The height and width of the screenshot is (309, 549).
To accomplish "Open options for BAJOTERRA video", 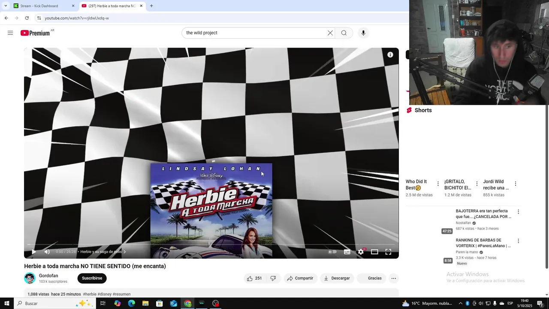I will tap(518, 212).
